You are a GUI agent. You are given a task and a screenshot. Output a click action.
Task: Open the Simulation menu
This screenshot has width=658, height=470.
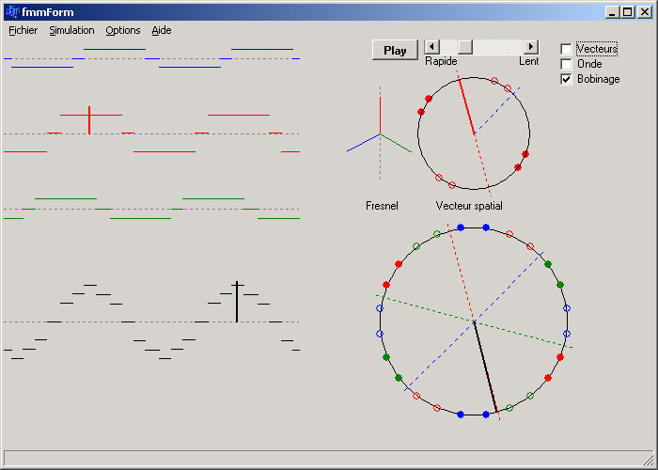[71, 31]
